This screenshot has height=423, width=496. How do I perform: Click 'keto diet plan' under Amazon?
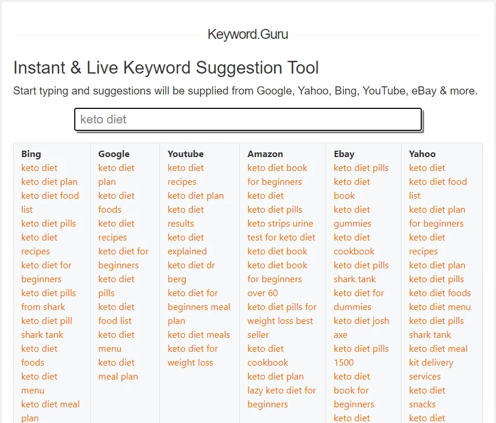coord(275,377)
